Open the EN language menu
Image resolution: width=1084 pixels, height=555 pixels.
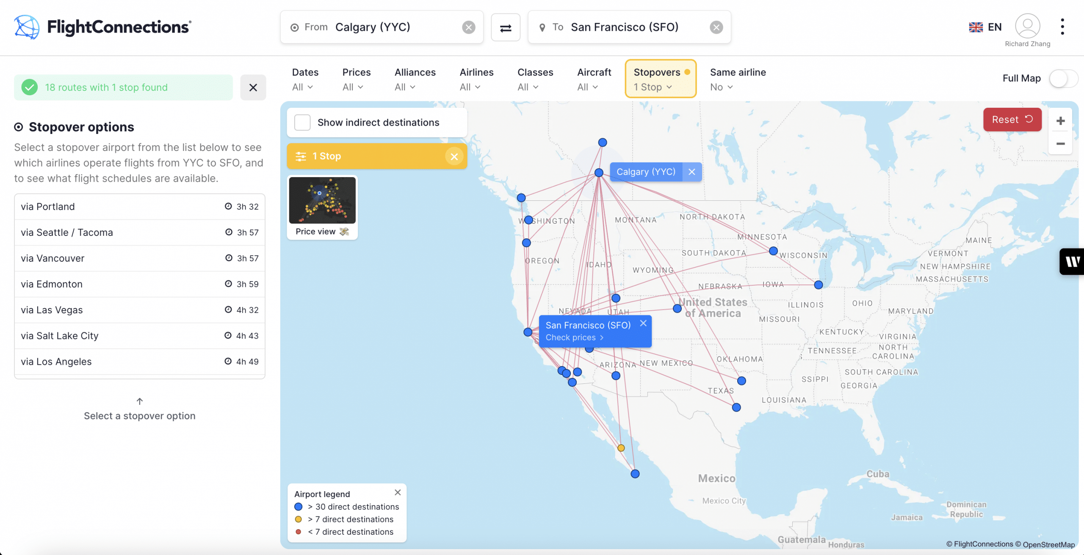point(985,26)
